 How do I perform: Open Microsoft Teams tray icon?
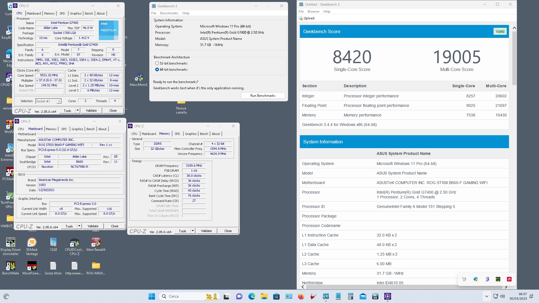click(x=487, y=279)
